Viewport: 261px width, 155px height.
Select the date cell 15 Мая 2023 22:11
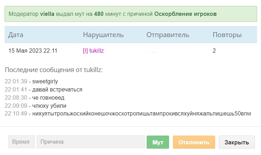(33, 51)
